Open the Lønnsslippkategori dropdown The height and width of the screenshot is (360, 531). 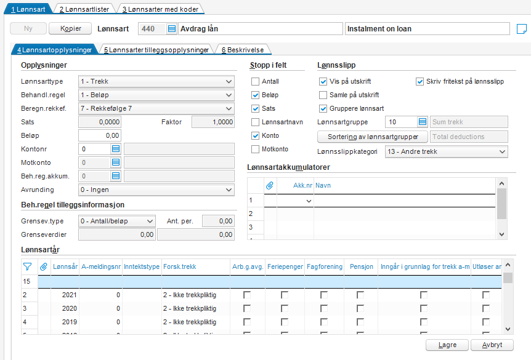point(447,151)
